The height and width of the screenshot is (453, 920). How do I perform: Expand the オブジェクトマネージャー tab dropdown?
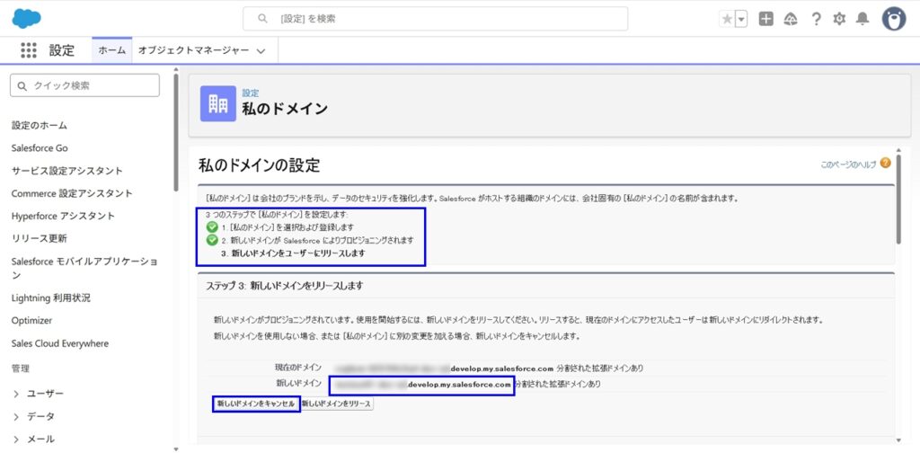pyautogui.click(x=261, y=51)
